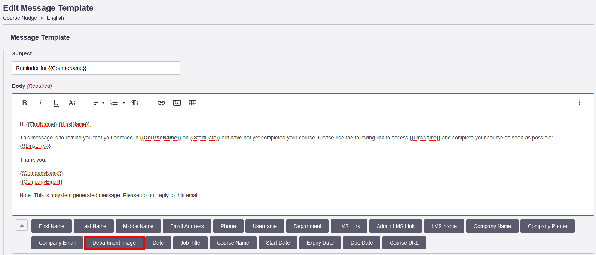
Task: Apply underline formatting
Action: [56, 103]
